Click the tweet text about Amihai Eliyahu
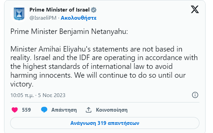 coord(104,66)
